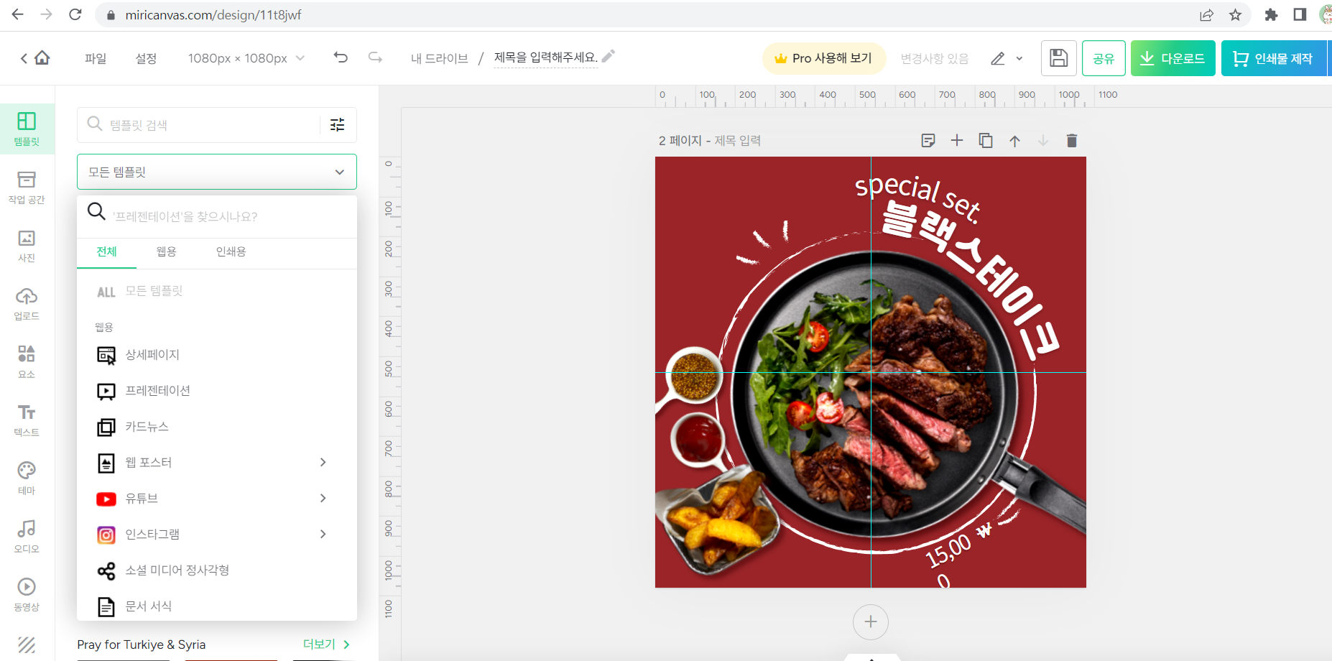Open the striped background panel icon
The width and height of the screenshot is (1332, 661).
pyautogui.click(x=27, y=644)
